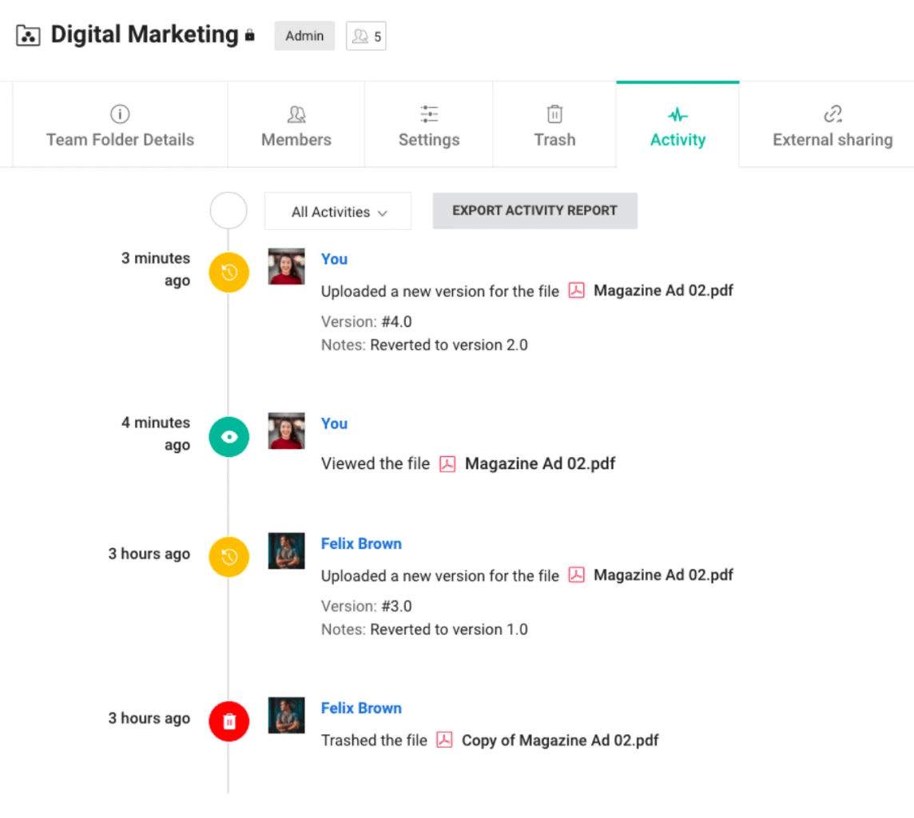Expand the All Activities dropdown

coord(338,212)
